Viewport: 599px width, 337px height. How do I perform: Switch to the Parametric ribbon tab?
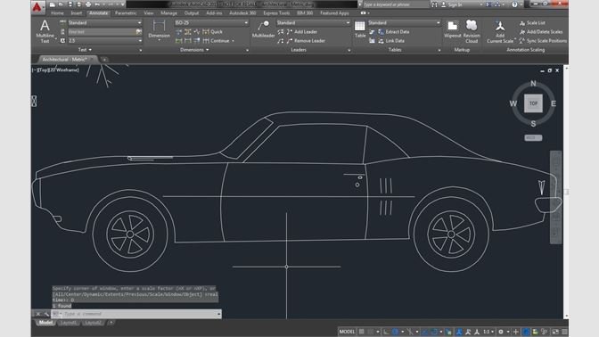click(126, 13)
